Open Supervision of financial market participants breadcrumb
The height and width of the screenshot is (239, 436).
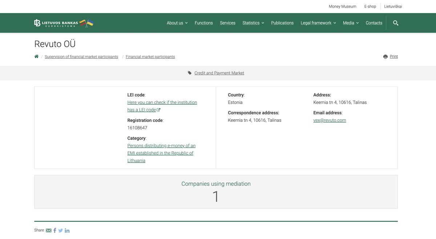point(81,57)
